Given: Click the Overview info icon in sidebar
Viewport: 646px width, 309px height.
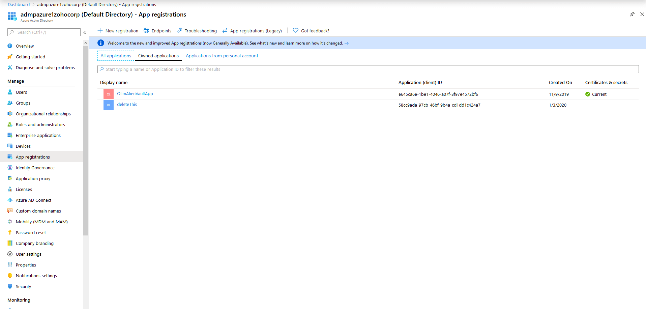Looking at the screenshot, I should [10, 46].
